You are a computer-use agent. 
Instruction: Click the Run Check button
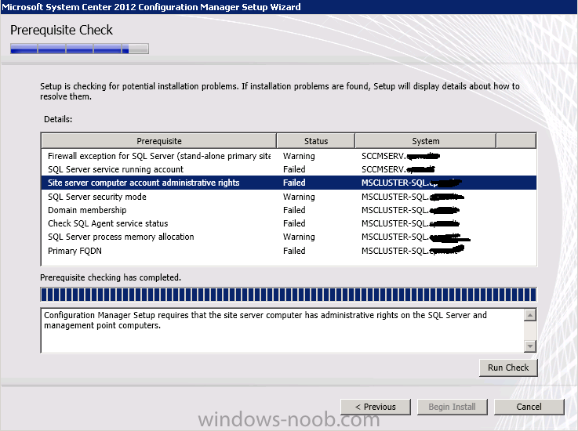click(x=508, y=368)
